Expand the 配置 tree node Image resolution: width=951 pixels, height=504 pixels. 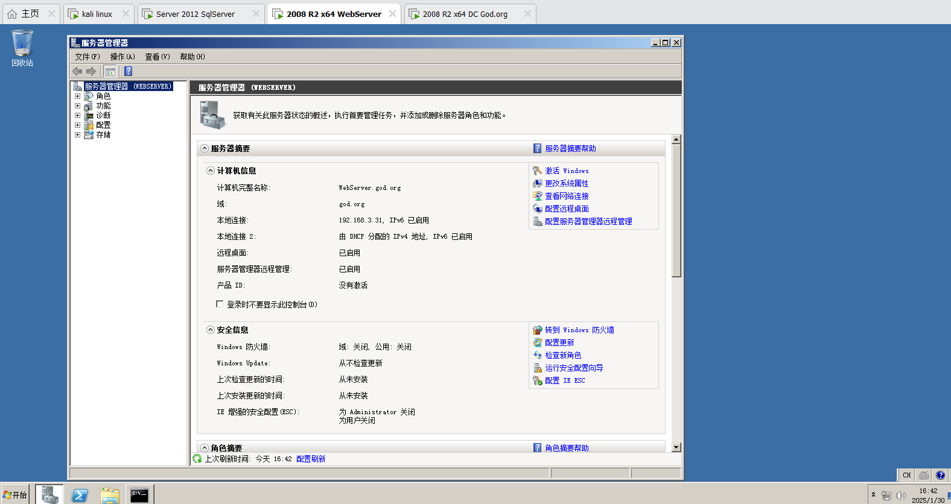(x=77, y=125)
